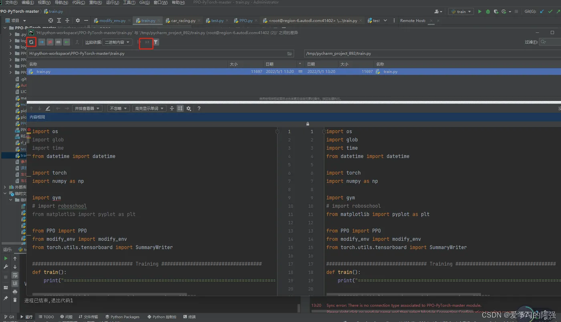Open the hidden tabs chevron dropdown
Screen dimensions: 561x322
coord(385,20)
